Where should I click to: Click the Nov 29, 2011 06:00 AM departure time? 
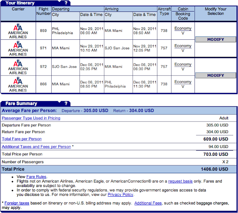click(x=92, y=31)
